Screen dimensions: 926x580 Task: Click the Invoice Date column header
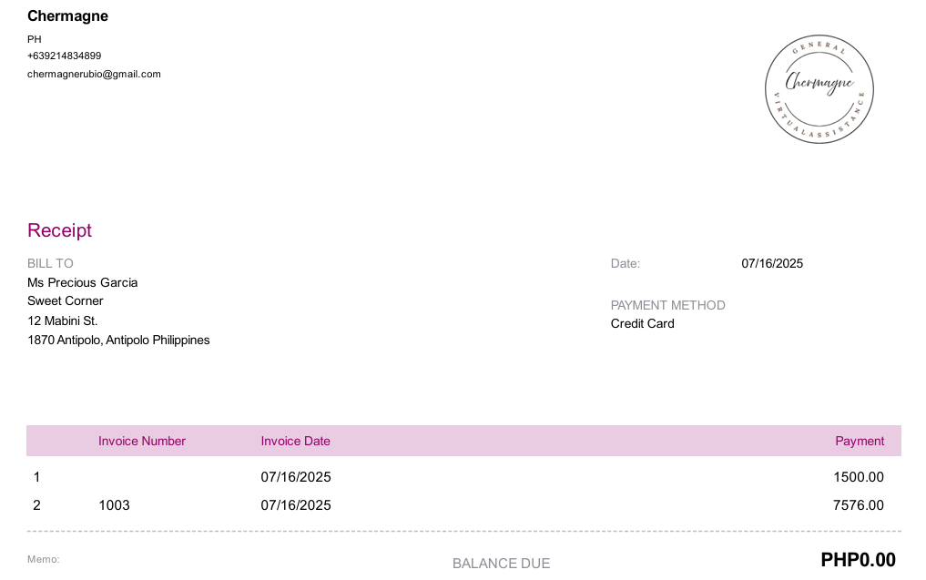pos(295,442)
